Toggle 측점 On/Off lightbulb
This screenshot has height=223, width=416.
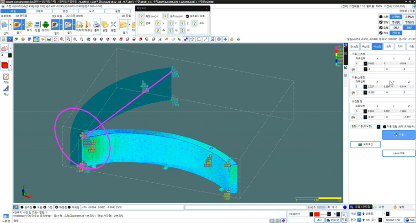click(x=141, y=16)
